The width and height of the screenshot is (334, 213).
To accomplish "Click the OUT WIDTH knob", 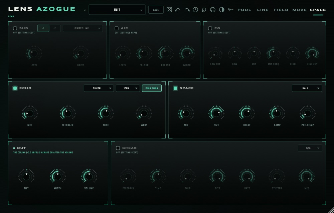I will click(57, 176).
